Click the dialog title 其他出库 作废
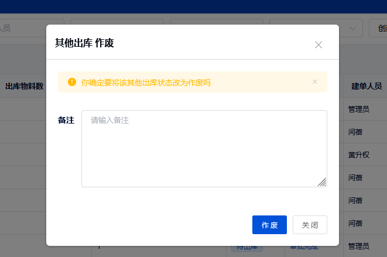Image resolution: width=387 pixels, height=257 pixels. [x=84, y=43]
